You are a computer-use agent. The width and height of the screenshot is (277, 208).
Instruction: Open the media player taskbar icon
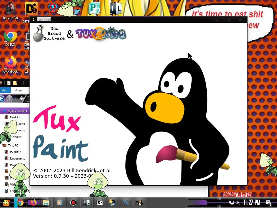[x=60, y=203]
